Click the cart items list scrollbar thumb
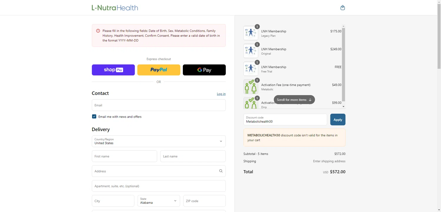The image size is (441, 212). [343, 65]
